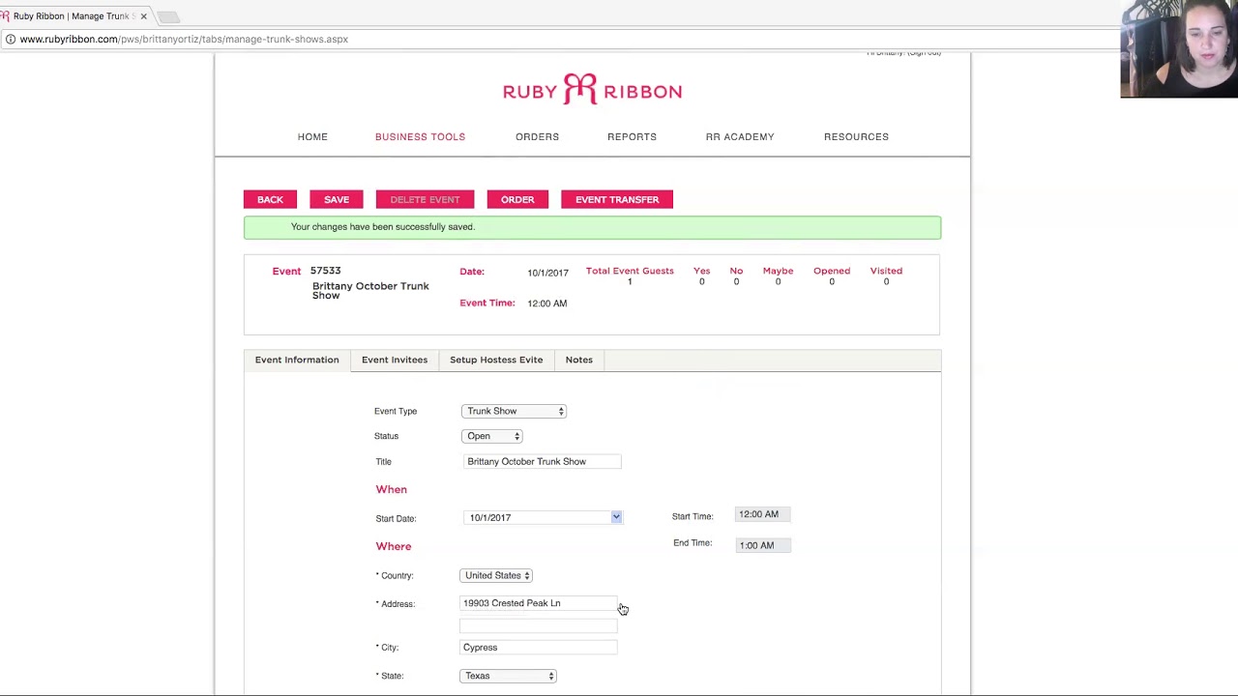Click the empty second address line field
This screenshot has height=696, width=1238.
(538, 625)
